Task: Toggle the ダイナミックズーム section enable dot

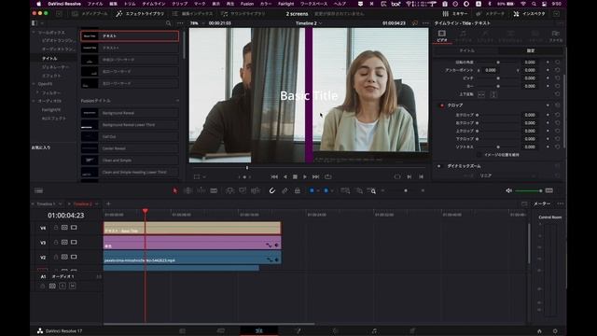Action: pos(439,166)
